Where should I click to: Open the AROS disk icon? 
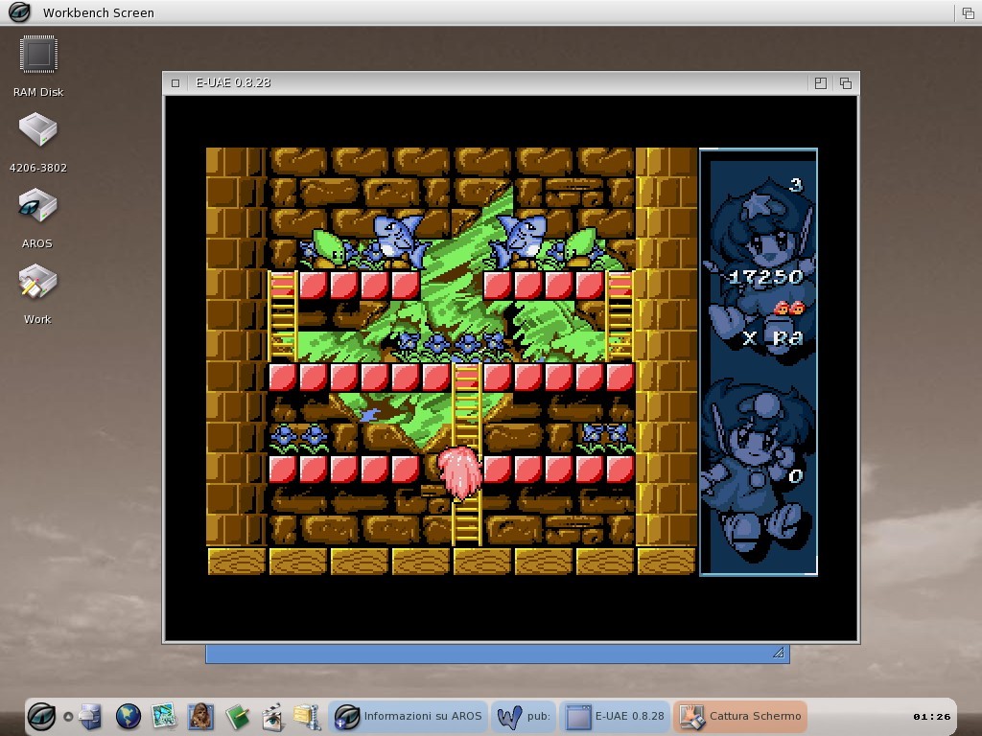point(37,206)
